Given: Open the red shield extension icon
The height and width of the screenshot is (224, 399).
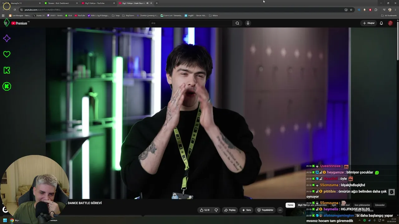Looking at the screenshot, I should click(x=370, y=10).
